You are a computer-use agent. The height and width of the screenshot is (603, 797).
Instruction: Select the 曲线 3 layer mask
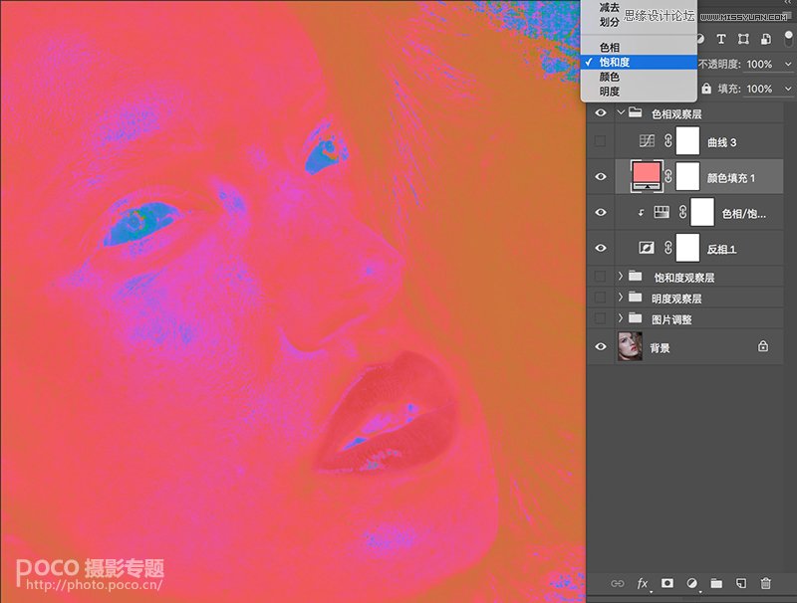687,141
